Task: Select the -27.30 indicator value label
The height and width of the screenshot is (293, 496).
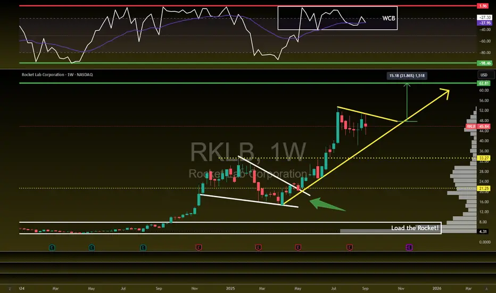Action: coord(485,18)
